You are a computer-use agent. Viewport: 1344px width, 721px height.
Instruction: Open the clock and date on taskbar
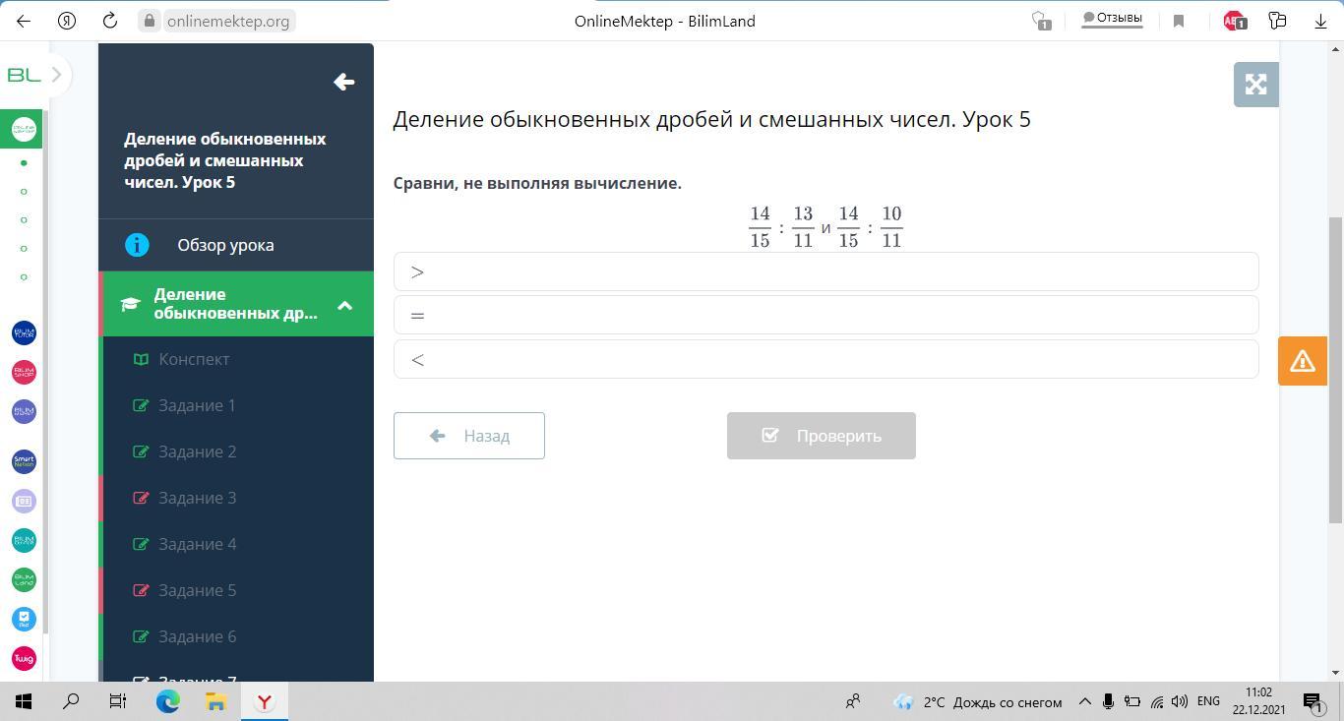tap(1258, 701)
